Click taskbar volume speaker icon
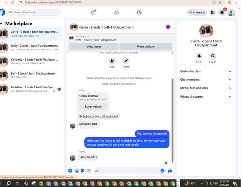This screenshot has height=187, width=241. pyautogui.click(x=216, y=183)
